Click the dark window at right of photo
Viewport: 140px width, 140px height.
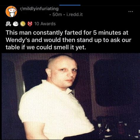[117, 83]
